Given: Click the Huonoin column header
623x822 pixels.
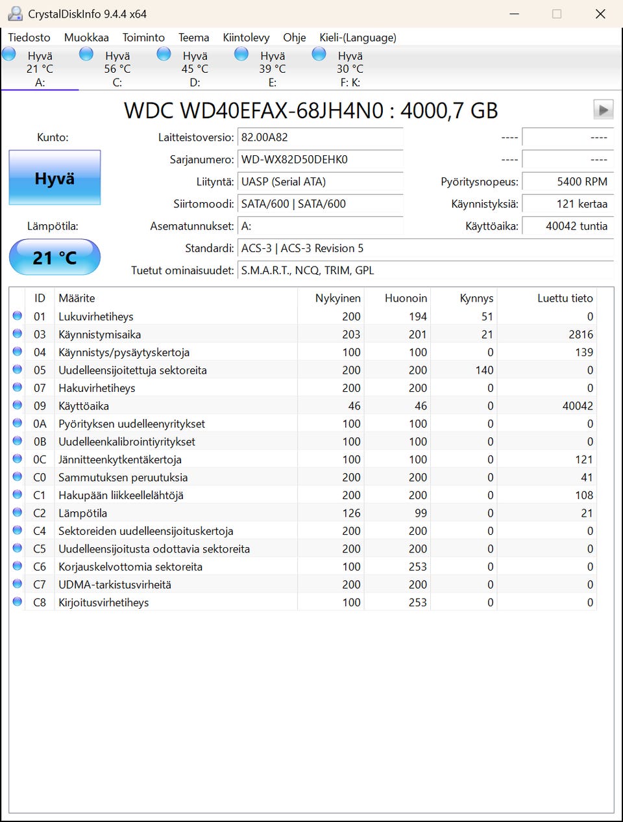Looking at the screenshot, I should coord(397,298).
